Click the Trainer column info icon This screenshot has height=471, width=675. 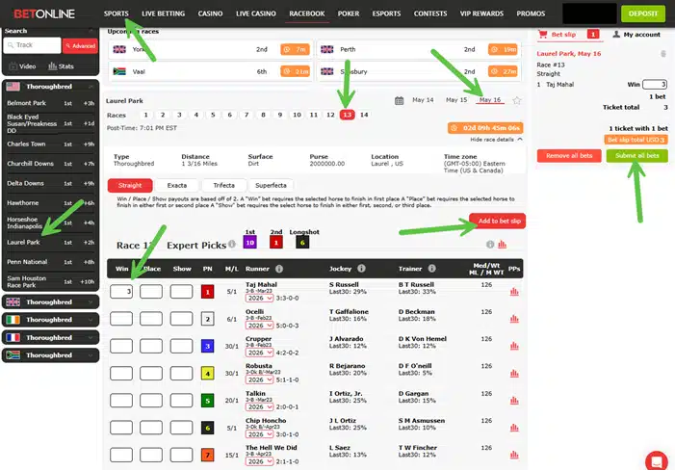coord(431,268)
